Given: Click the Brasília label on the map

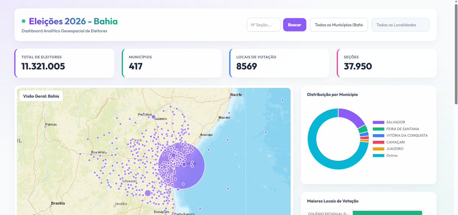Looking at the screenshot, I should pos(58,203).
